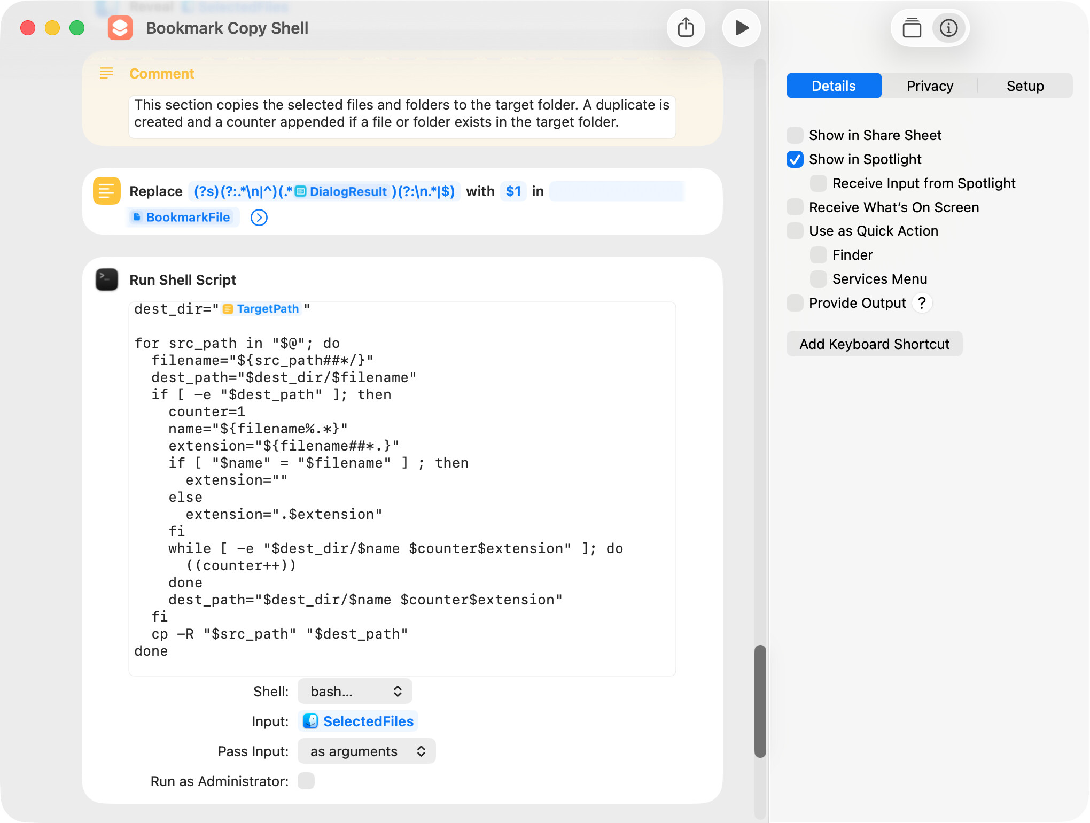This screenshot has height=823, width=1090.
Task: Switch to the Setup tab
Action: [1025, 86]
